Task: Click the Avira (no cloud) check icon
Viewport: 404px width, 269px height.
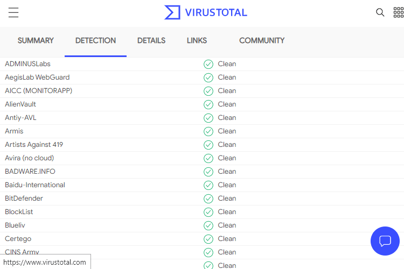Action: pyautogui.click(x=208, y=158)
